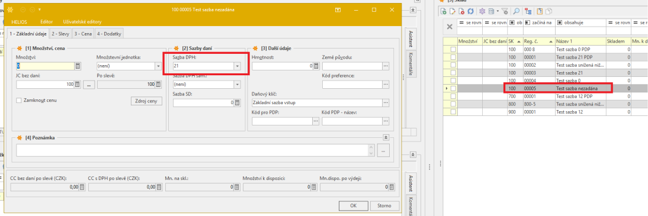Screen dimensions: 648x216
Task: Open the purple gear settings icon in Sklad toolbar
Action: [x=482, y=12]
